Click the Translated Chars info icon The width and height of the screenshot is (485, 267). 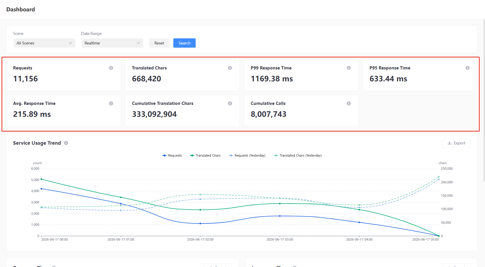point(230,68)
